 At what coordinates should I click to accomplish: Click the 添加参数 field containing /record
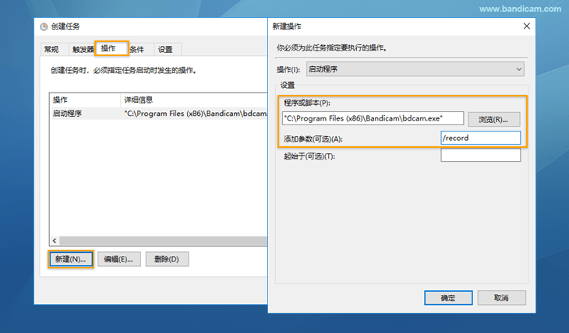pyautogui.click(x=481, y=138)
